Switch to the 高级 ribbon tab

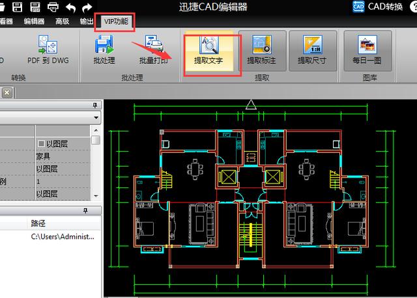(63, 21)
